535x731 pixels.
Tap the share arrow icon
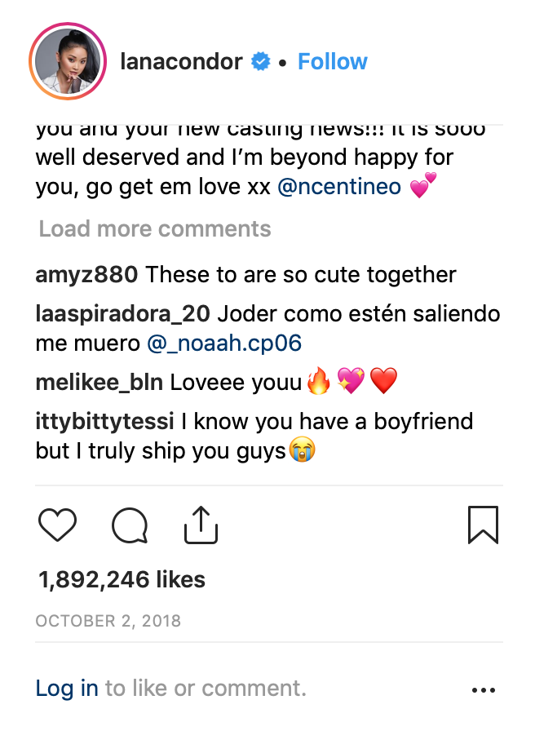201,525
